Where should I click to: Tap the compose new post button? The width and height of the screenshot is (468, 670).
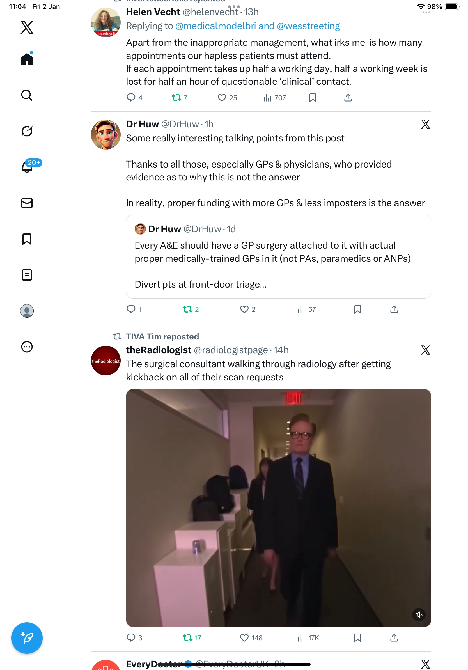(x=27, y=638)
